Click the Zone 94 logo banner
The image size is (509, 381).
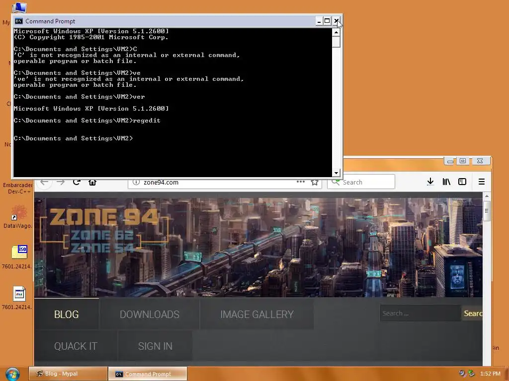pyautogui.click(x=104, y=231)
